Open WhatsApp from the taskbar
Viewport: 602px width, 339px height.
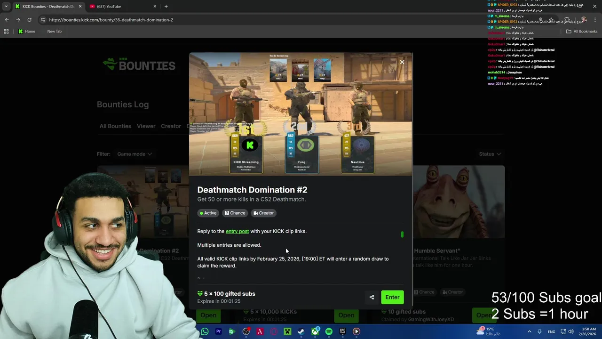pos(205,331)
